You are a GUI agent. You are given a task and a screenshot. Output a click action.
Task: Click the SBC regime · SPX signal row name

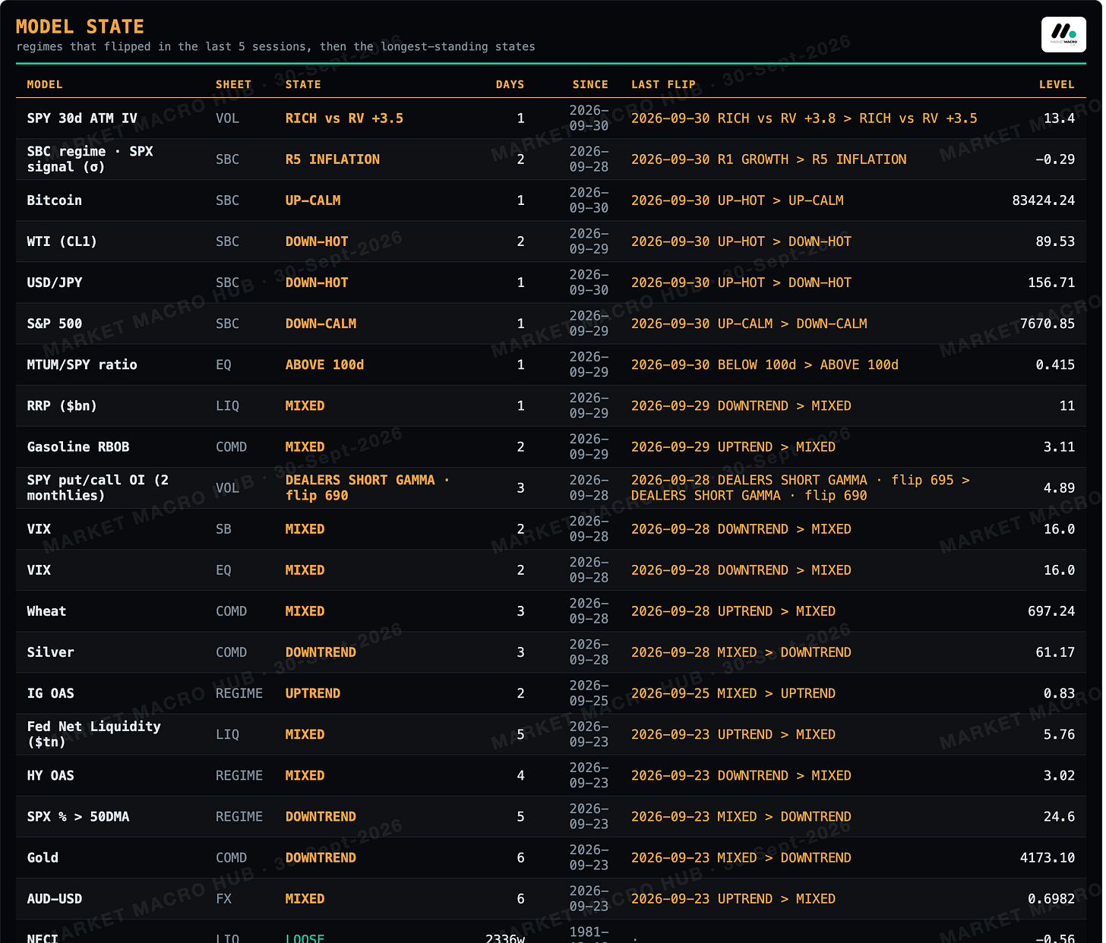[x=90, y=159]
